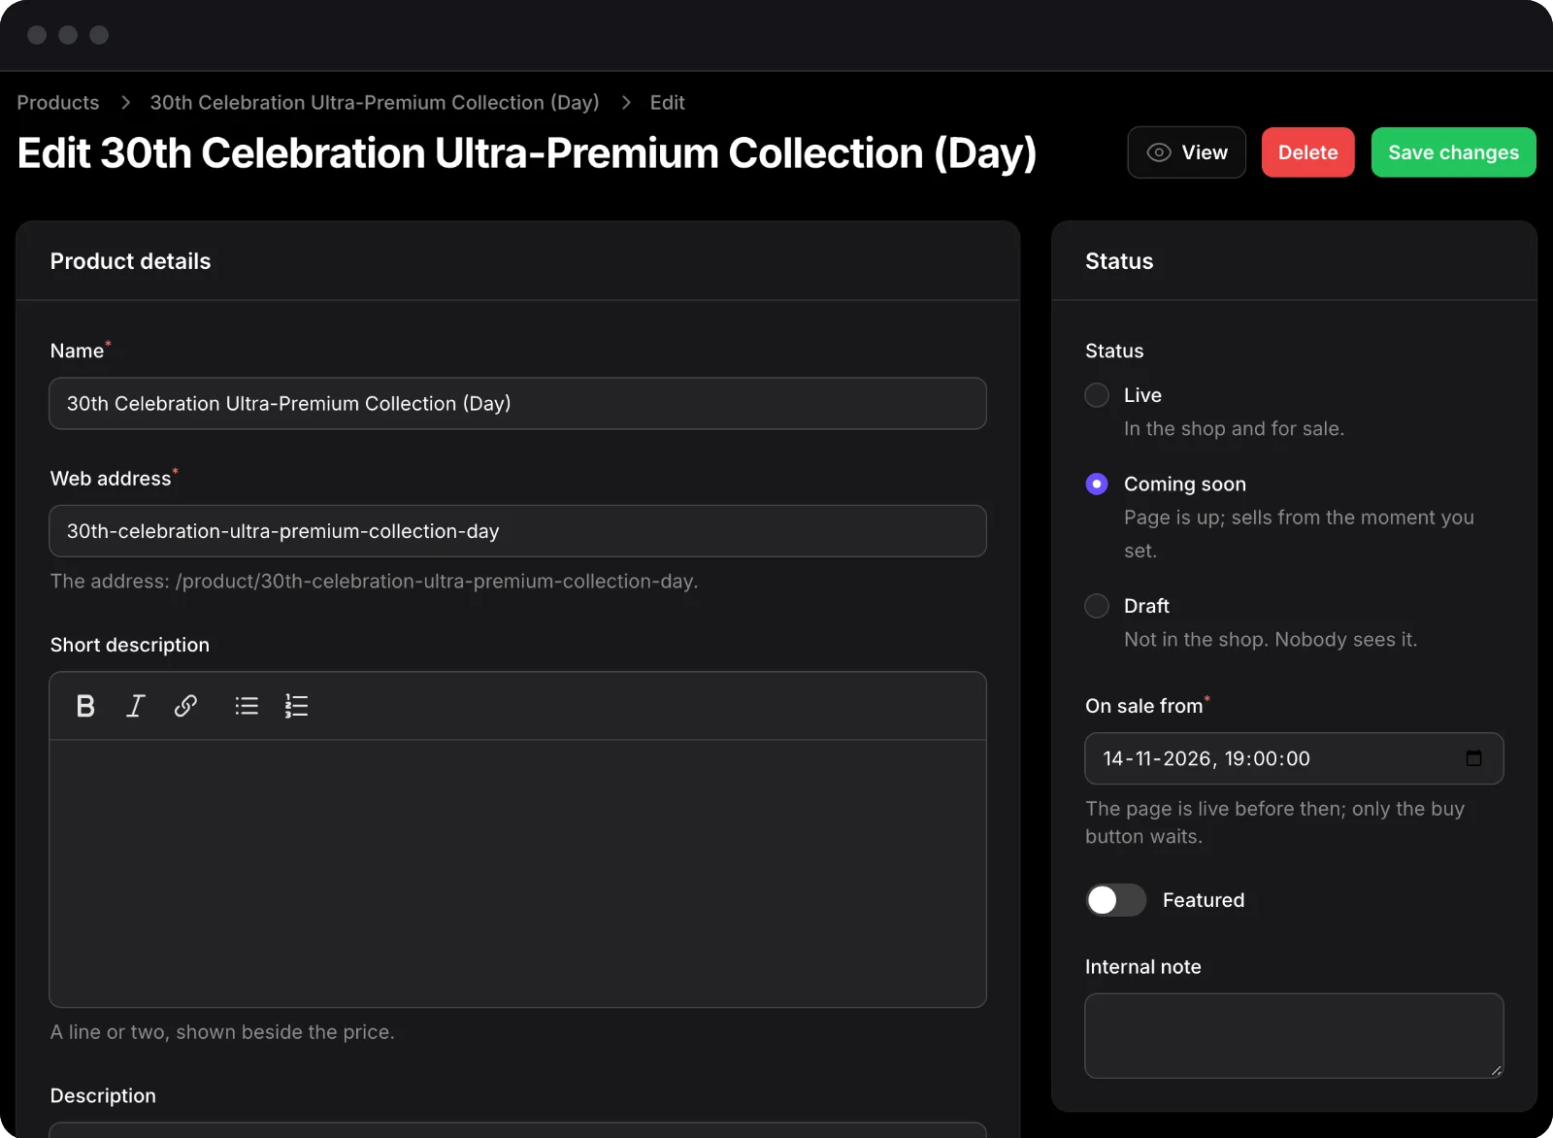This screenshot has width=1553, height=1138.
Task: Click the Edit breadcrumb item
Action: [668, 103]
